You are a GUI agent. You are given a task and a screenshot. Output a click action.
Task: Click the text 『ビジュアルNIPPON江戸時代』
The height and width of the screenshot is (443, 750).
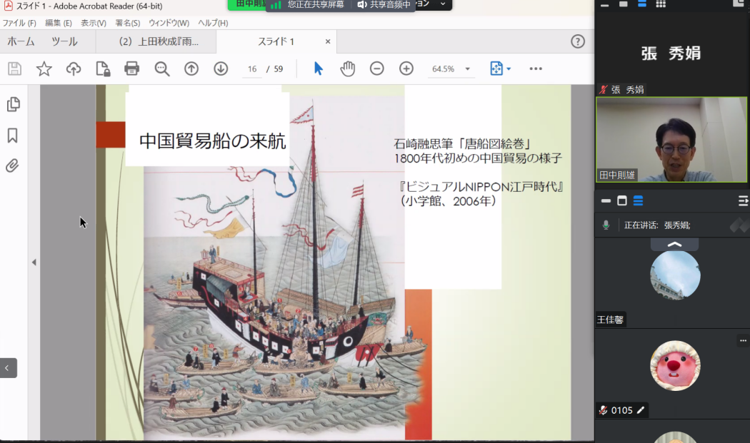tap(480, 186)
